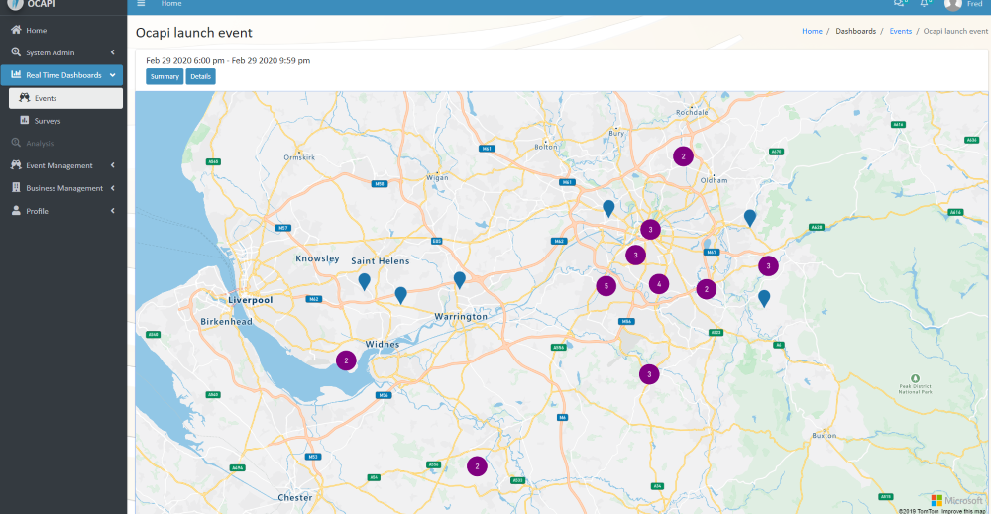Click the OCAPI logo
The width and height of the screenshot is (991, 514).
[15, 4]
